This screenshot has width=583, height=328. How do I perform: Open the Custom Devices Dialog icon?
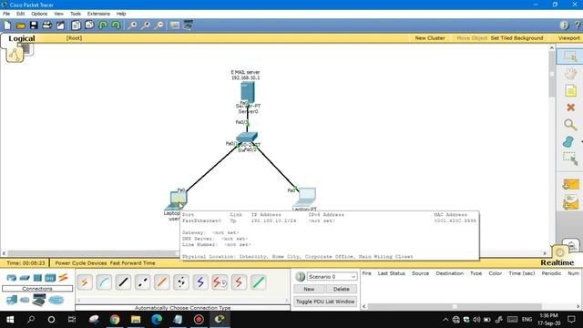[x=189, y=25]
